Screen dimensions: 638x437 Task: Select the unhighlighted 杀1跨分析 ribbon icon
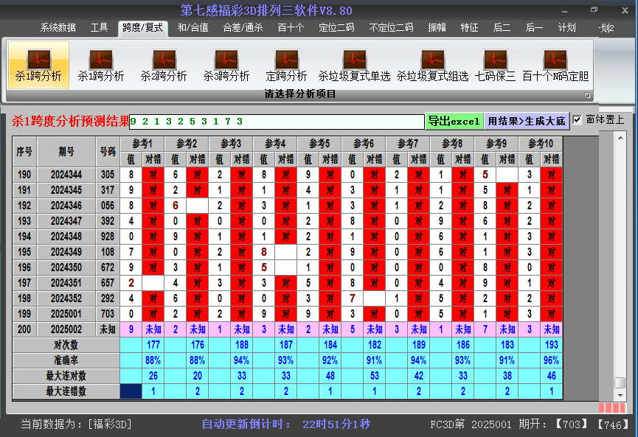click(101, 65)
